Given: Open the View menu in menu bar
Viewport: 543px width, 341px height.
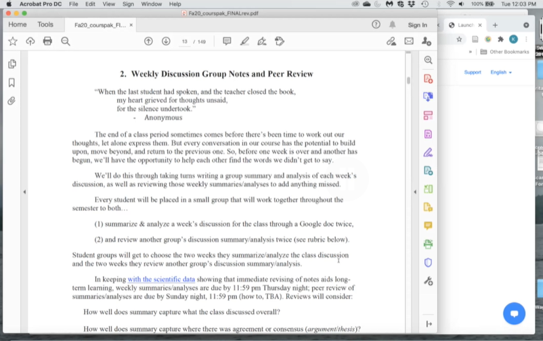Looking at the screenshot, I should (108, 4).
